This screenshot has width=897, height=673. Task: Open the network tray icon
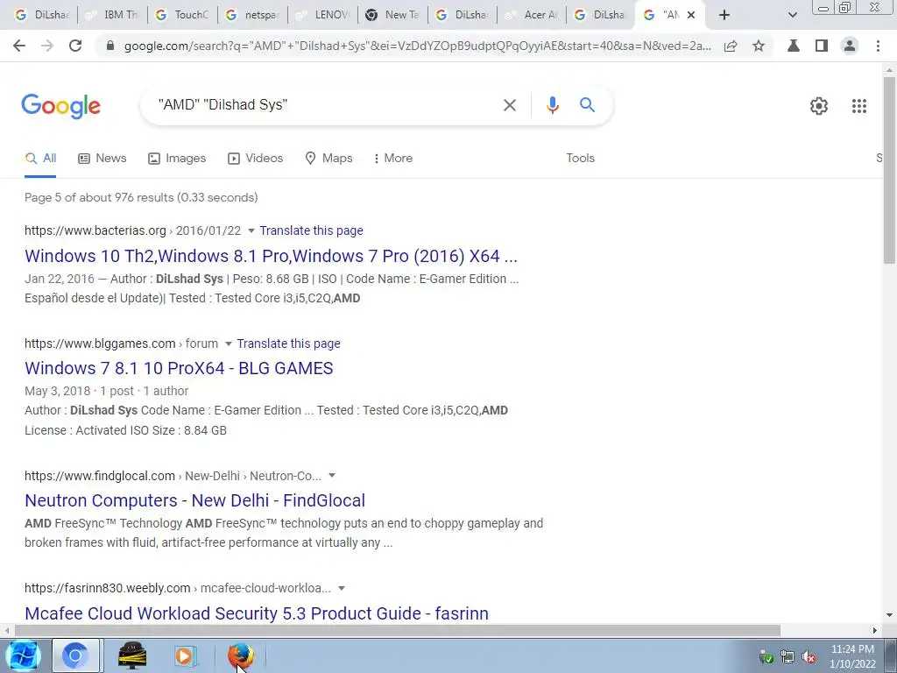(x=788, y=657)
